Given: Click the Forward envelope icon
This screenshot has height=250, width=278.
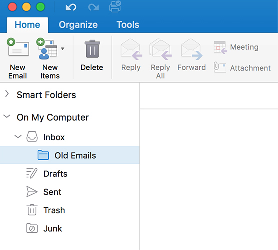Looking at the screenshot, I should pyautogui.click(x=192, y=49).
